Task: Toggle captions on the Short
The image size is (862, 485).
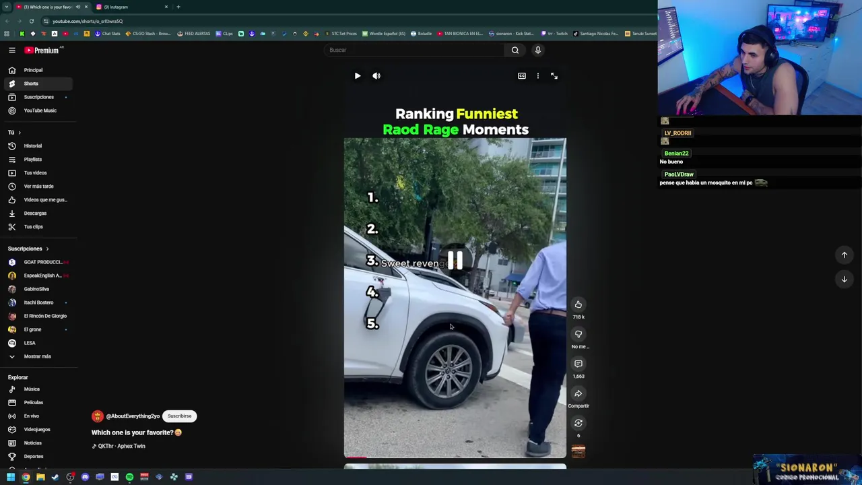Action: 521,76
